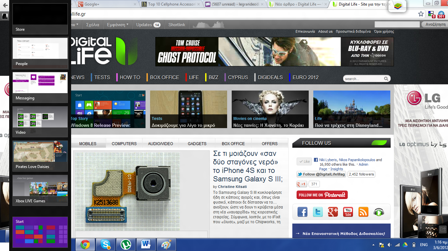Click Follow @DigitalLifeMag button

(x=321, y=174)
